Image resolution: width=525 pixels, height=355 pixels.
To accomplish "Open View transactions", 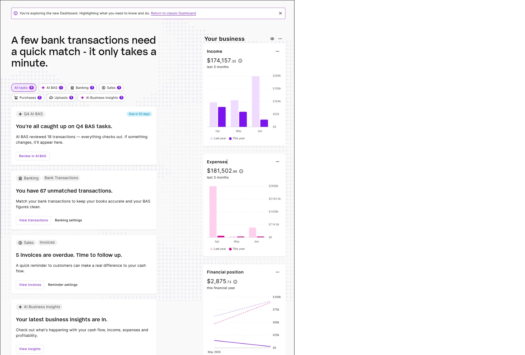I will pyautogui.click(x=33, y=220).
